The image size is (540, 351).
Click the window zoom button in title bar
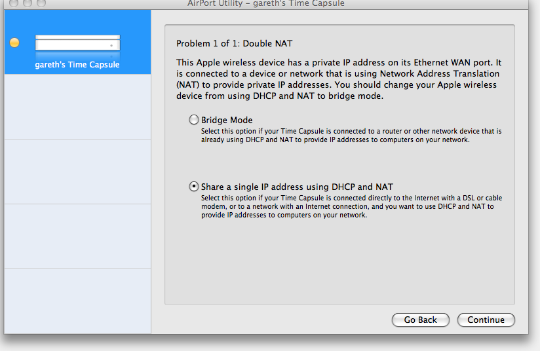pos(41,3)
